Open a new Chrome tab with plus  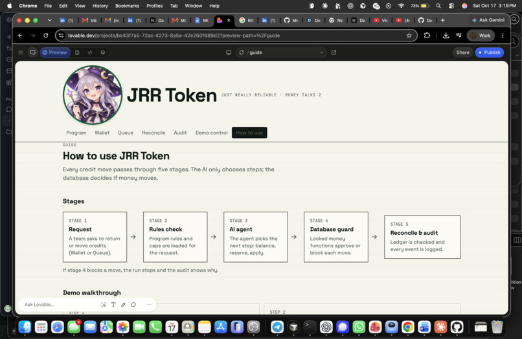coord(442,20)
